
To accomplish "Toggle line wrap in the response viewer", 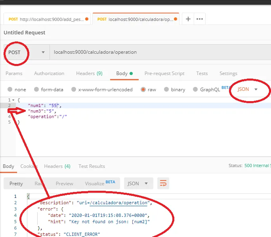I will pyautogui.click(x=163, y=183).
